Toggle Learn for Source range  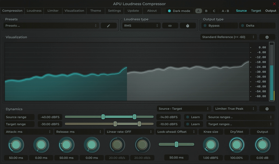pos(193,117)
